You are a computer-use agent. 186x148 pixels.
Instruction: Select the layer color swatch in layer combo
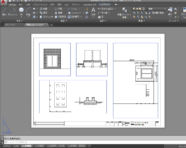[147, 9]
